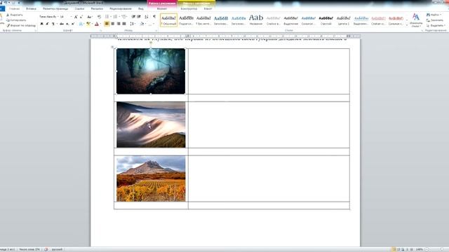Toggle paragraph marks display (¶)

pos(154,17)
